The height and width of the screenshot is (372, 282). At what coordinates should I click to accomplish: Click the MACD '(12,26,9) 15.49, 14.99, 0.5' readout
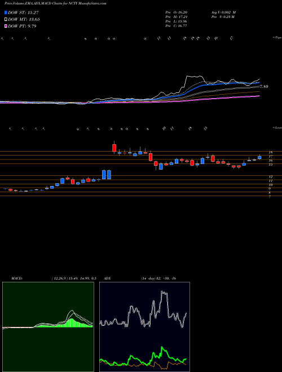(74, 278)
